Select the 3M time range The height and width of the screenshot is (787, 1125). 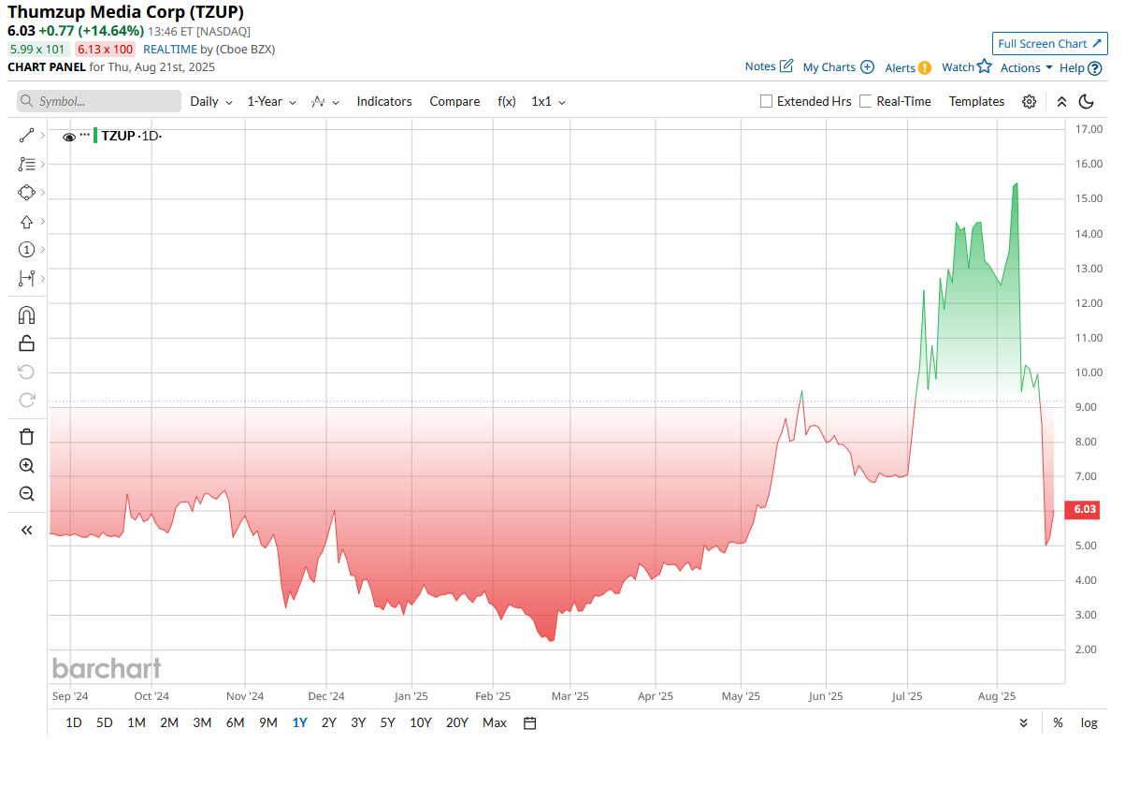click(x=202, y=722)
